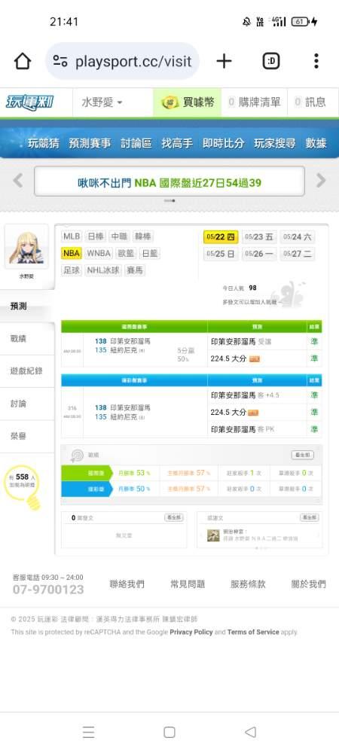Open the tab switcher icon
This screenshot has height=753, width=339.
tap(271, 61)
